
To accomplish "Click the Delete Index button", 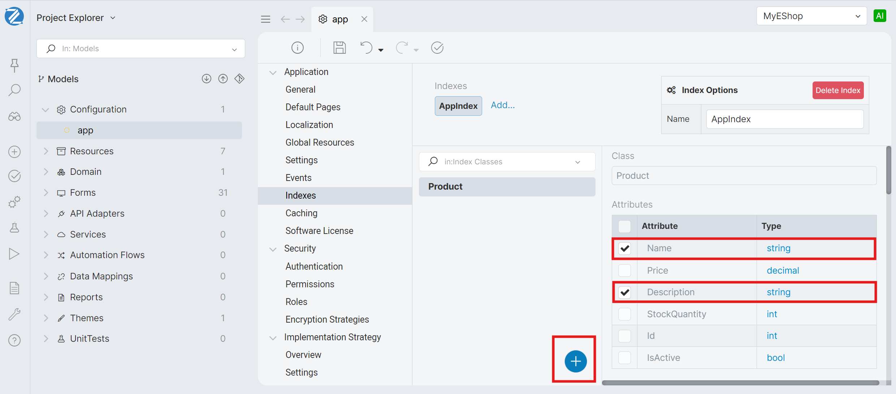I will pos(837,90).
